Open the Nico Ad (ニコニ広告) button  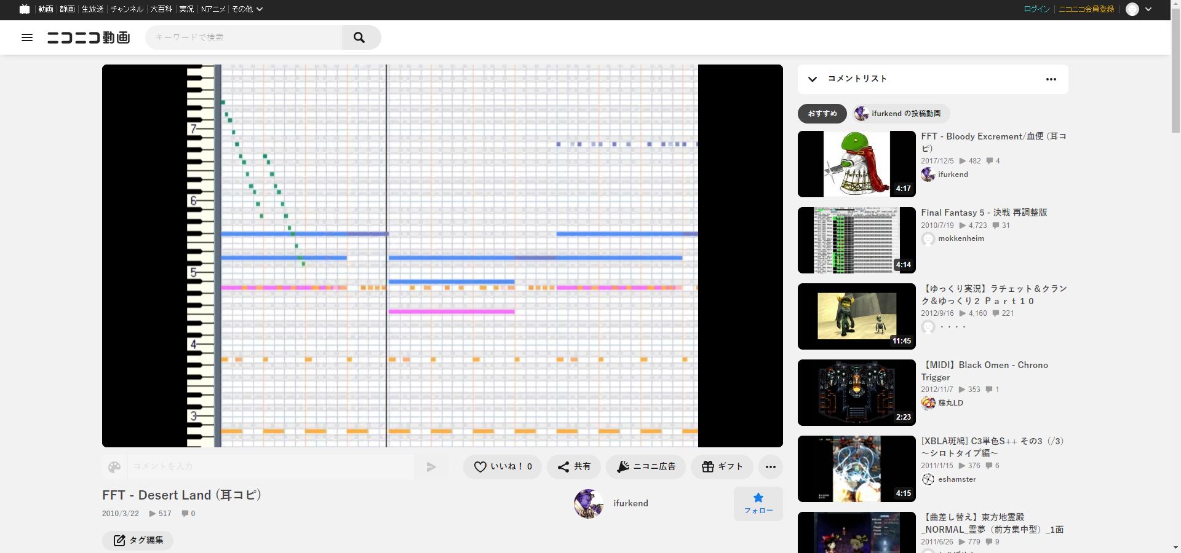(x=646, y=467)
